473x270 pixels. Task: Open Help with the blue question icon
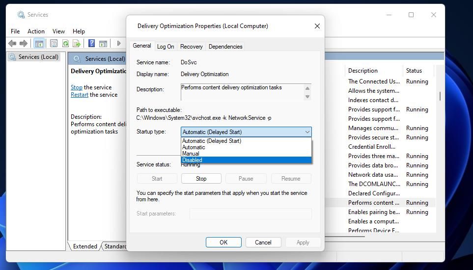tap(91, 43)
